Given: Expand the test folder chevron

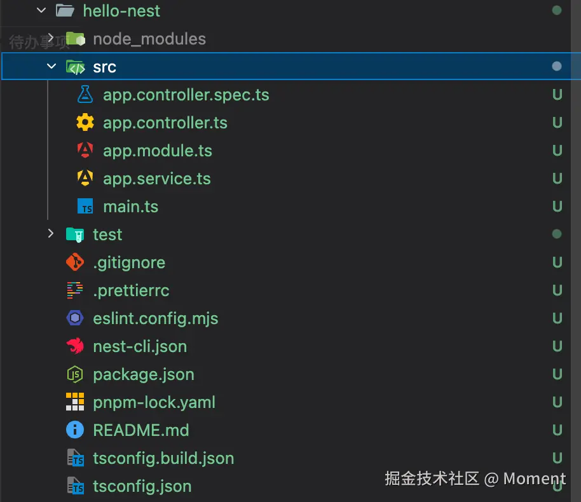Looking at the screenshot, I should (51, 234).
